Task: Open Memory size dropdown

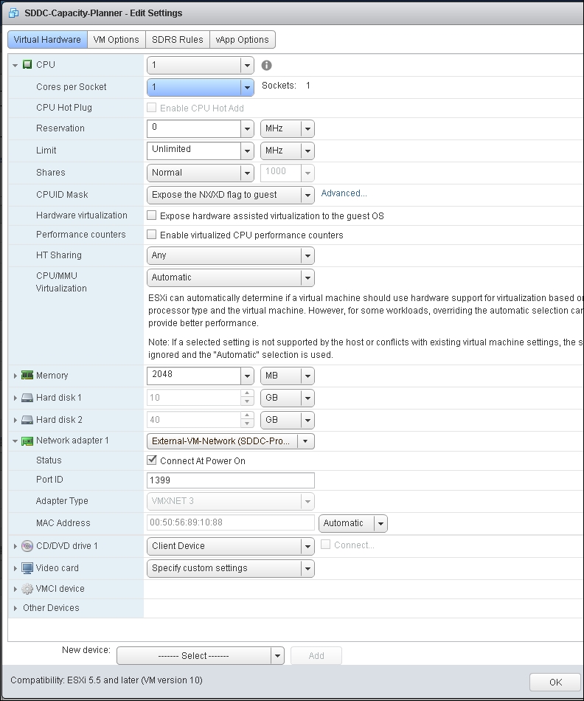Action: click(x=247, y=376)
